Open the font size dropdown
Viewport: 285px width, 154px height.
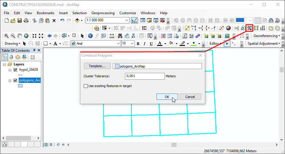(132, 44)
